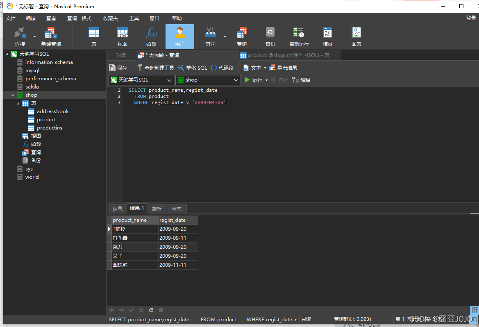
Task: Click 登录 to sign in
Action: [471, 18]
